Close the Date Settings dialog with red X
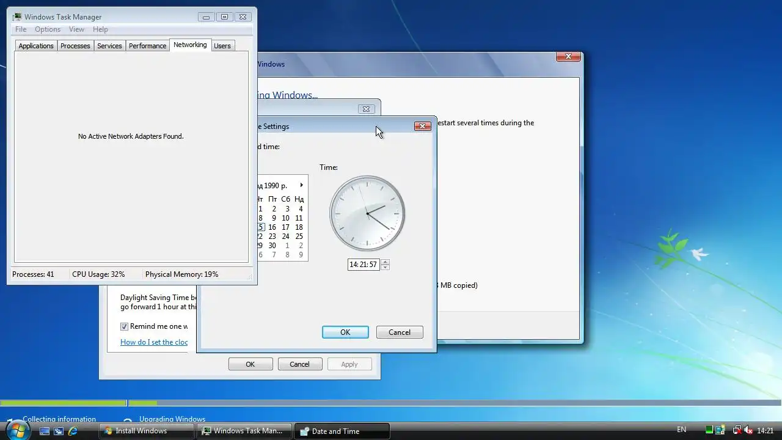The width and height of the screenshot is (782, 440). pos(422,126)
